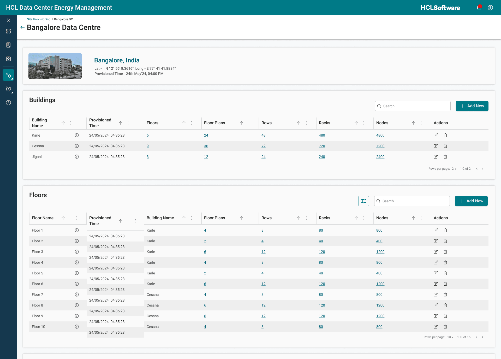Open the Site Provisioning breadcrumb
This screenshot has width=501, height=359.
coord(39,19)
